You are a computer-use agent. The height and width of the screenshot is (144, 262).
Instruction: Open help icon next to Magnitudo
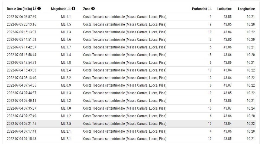coord(73,8)
